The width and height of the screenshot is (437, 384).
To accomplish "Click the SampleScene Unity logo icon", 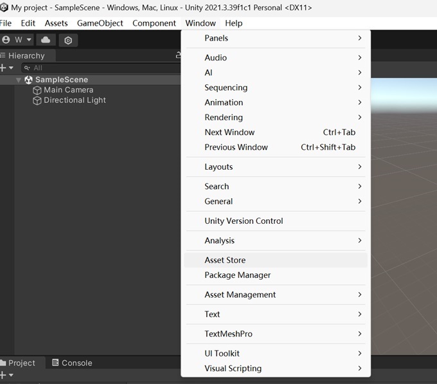I will 28,80.
